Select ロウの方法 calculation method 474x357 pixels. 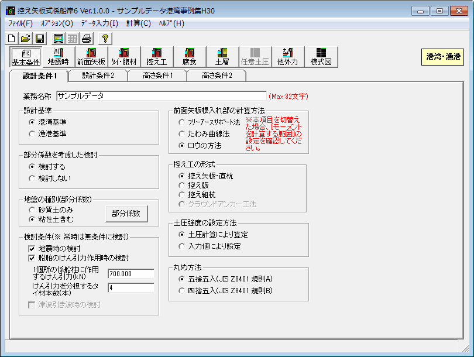[200, 145]
